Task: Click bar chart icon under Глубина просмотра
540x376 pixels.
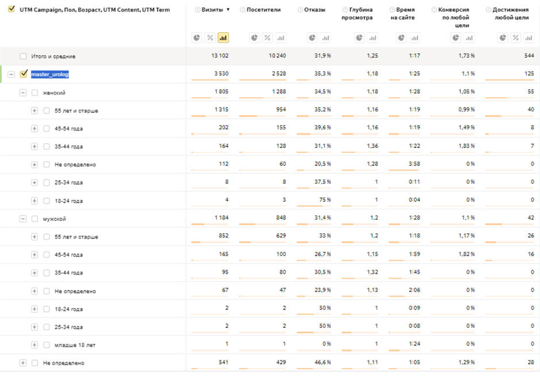Action: point(373,38)
